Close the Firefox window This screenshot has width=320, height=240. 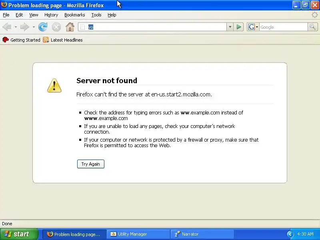click(x=315, y=5)
